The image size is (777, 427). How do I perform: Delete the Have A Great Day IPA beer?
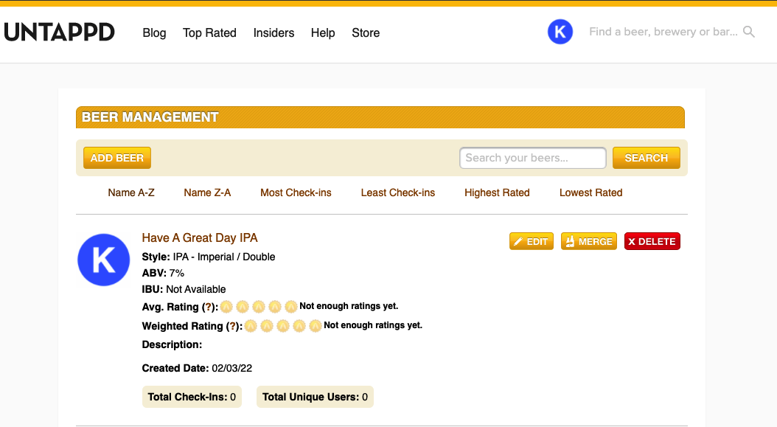click(x=652, y=242)
